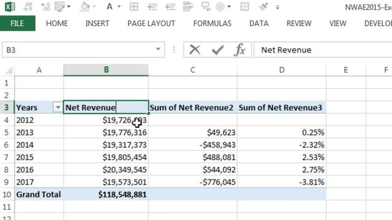Click the 2013 year cell

[x=39, y=133]
